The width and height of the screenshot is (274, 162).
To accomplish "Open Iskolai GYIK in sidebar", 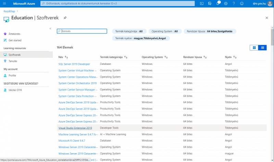I will [15, 90].
